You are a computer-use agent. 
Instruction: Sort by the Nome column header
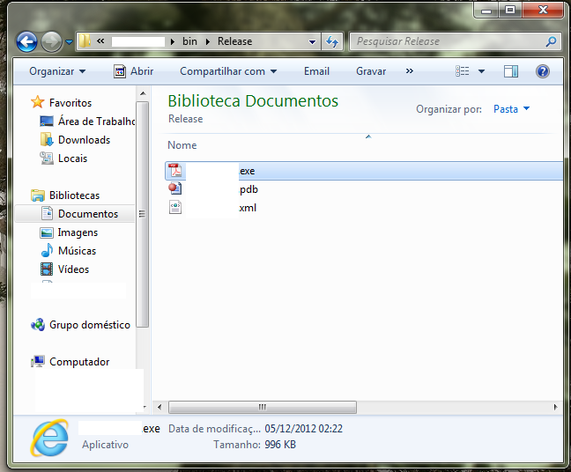182,145
